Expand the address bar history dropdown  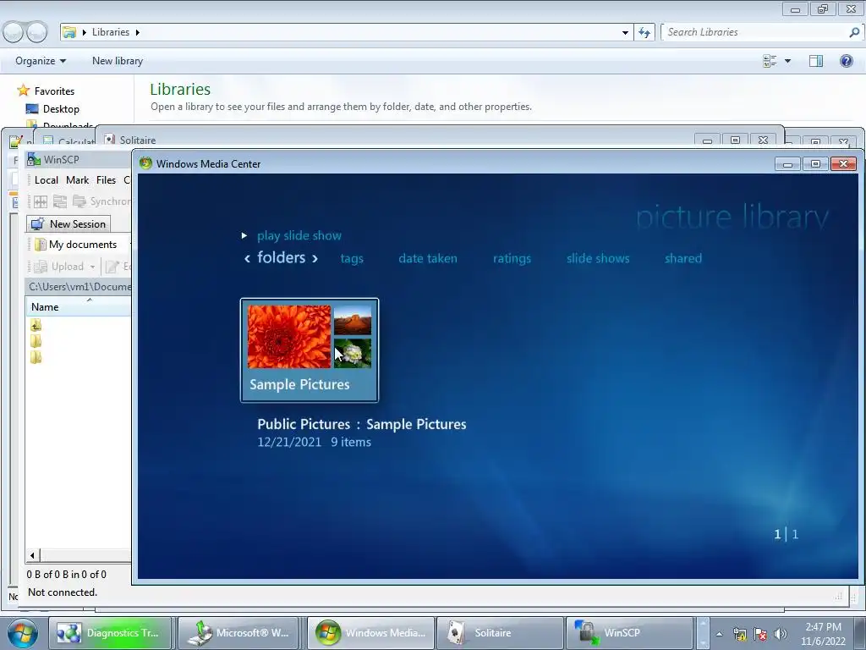pyautogui.click(x=625, y=33)
